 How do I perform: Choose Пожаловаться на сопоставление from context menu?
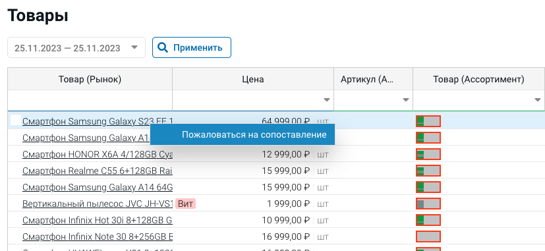point(254,134)
